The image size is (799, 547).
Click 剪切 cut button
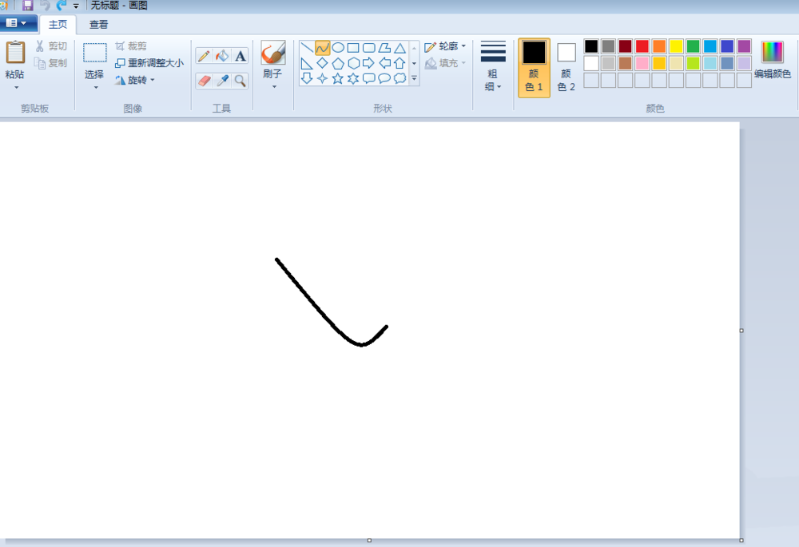click(x=51, y=46)
